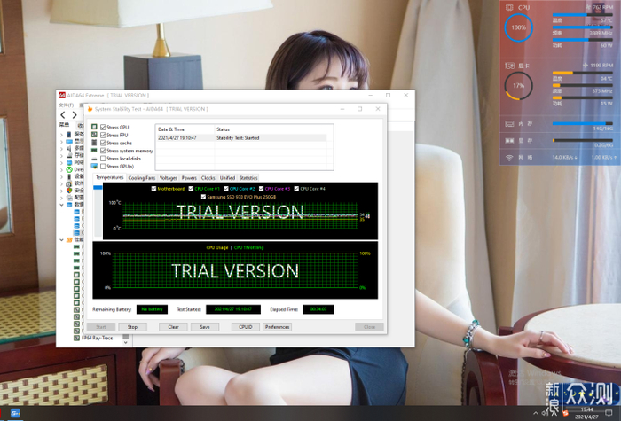Click the Preferences button
This screenshot has height=421, width=621.
point(277,326)
